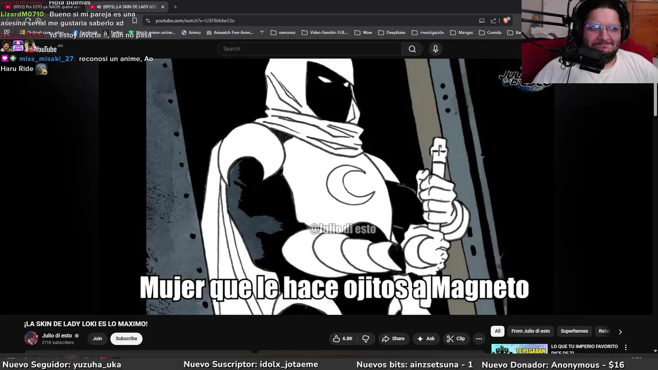Close the LA SKIN DE LADY LOKI tab

click(x=162, y=7)
